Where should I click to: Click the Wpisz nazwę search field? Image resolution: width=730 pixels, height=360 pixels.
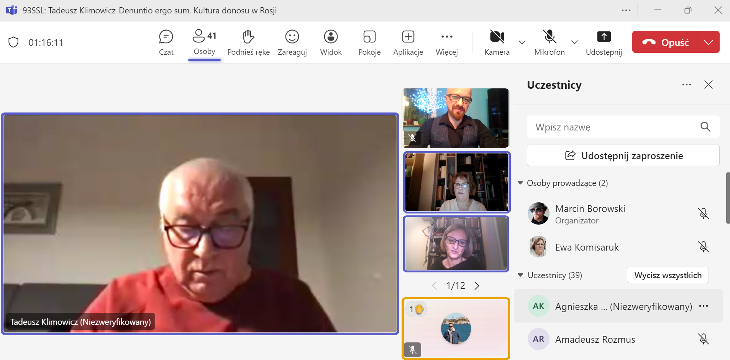tap(623, 127)
